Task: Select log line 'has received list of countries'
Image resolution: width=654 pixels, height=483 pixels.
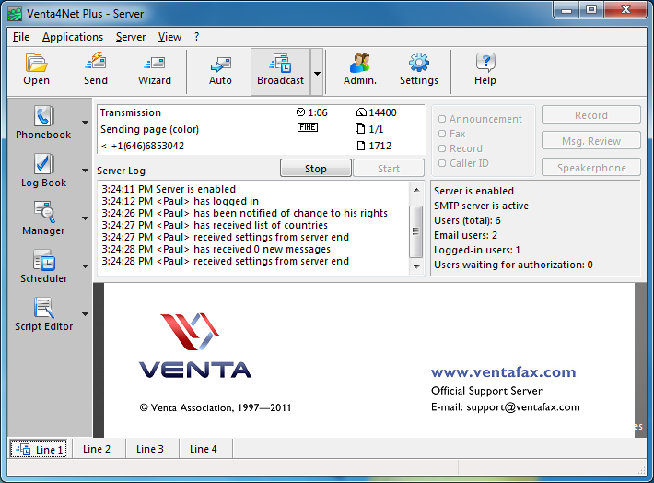Action: (215, 225)
